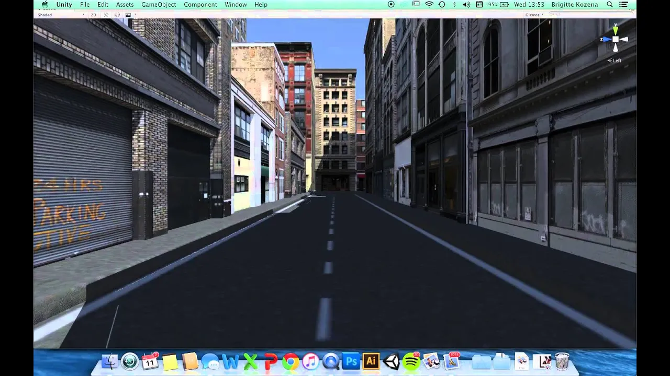Open the scene effects image dropdown

(x=130, y=15)
